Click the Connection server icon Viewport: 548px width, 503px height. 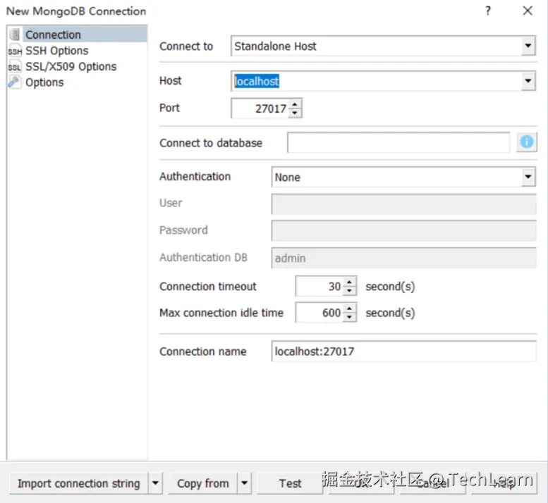[15, 35]
